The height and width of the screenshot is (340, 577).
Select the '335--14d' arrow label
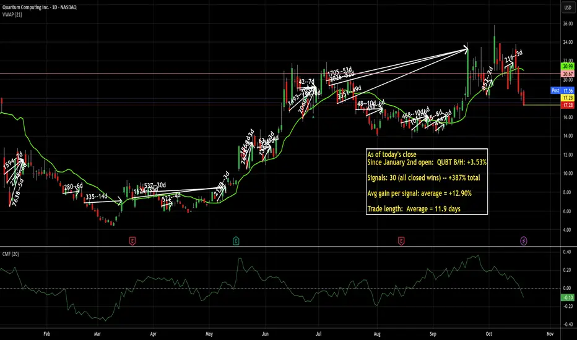pos(97,197)
